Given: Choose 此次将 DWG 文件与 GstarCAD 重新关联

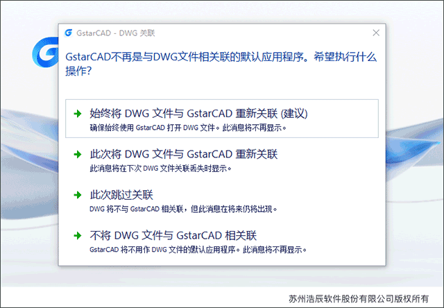Looking at the screenshot, I should tap(222, 160).
